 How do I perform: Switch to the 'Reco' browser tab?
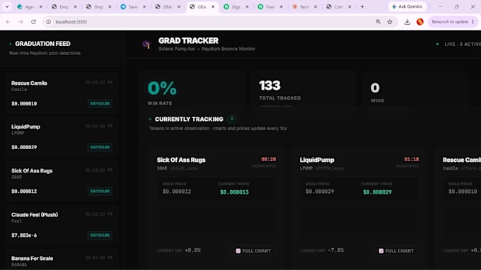(304, 7)
